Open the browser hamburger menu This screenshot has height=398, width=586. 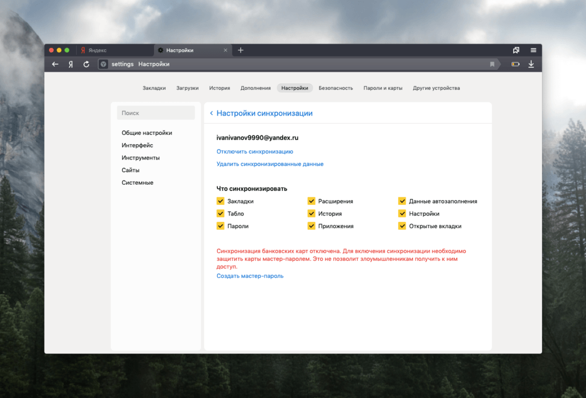tap(533, 50)
